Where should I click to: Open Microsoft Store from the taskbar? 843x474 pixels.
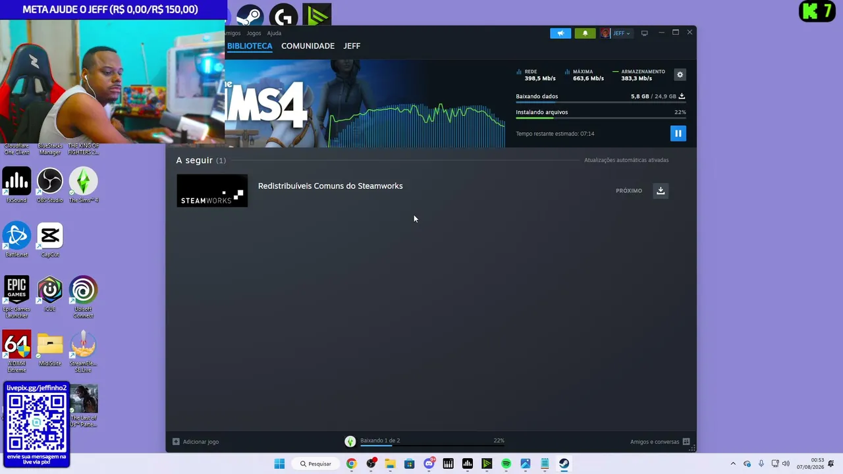point(409,463)
